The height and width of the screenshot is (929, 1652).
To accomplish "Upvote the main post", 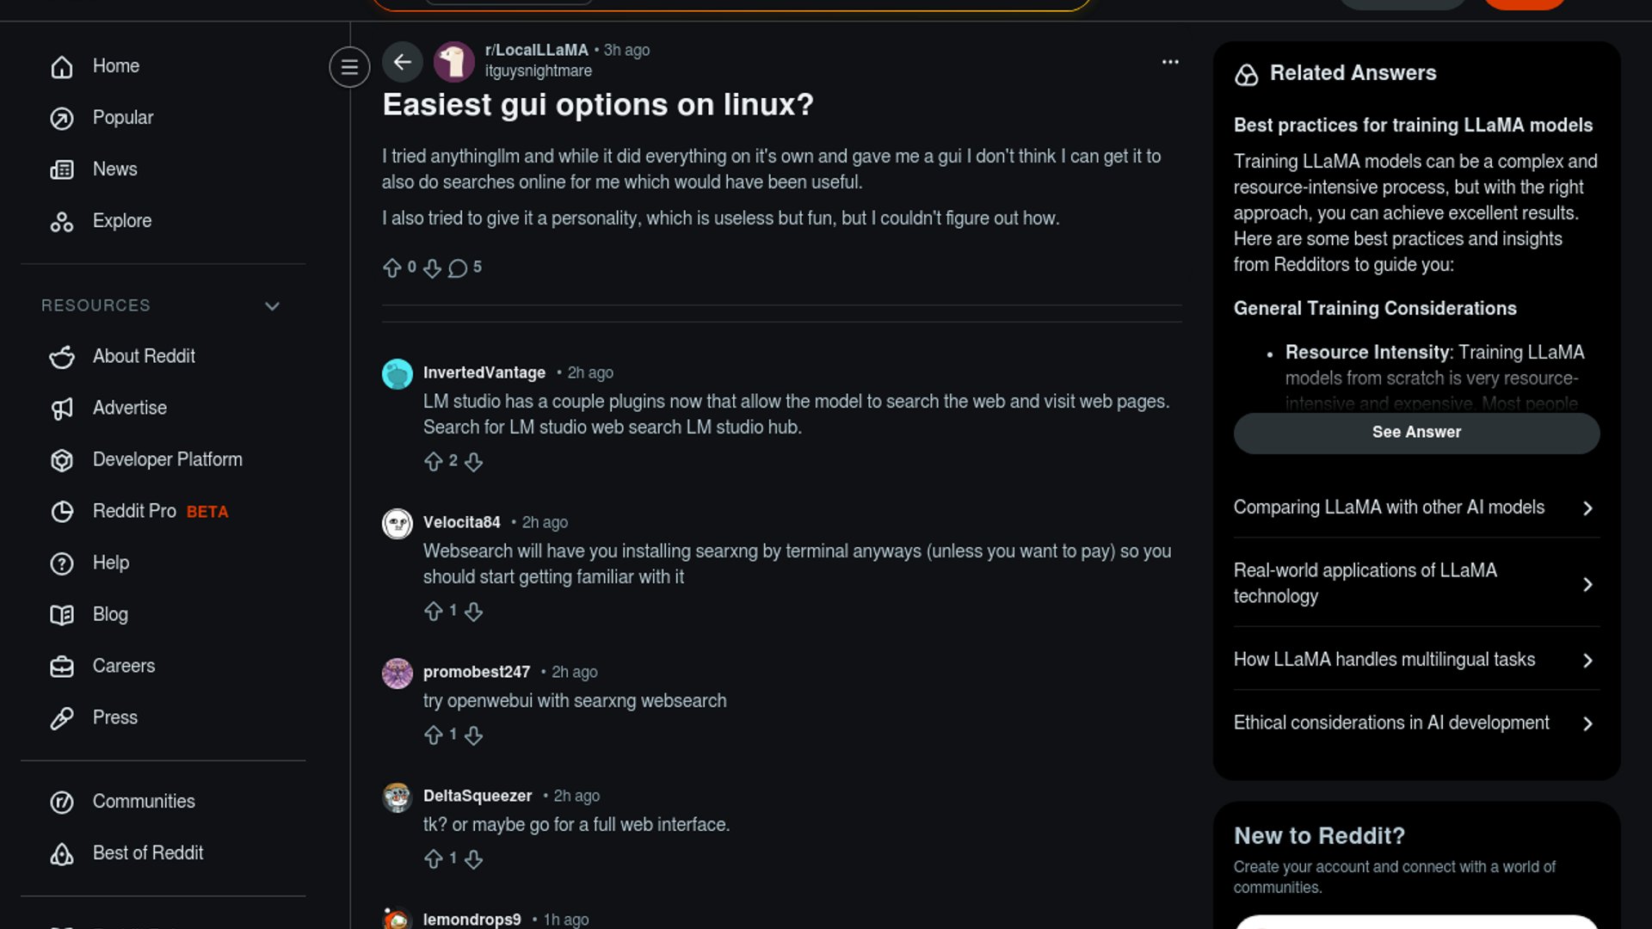I will [x=392, y=268].
